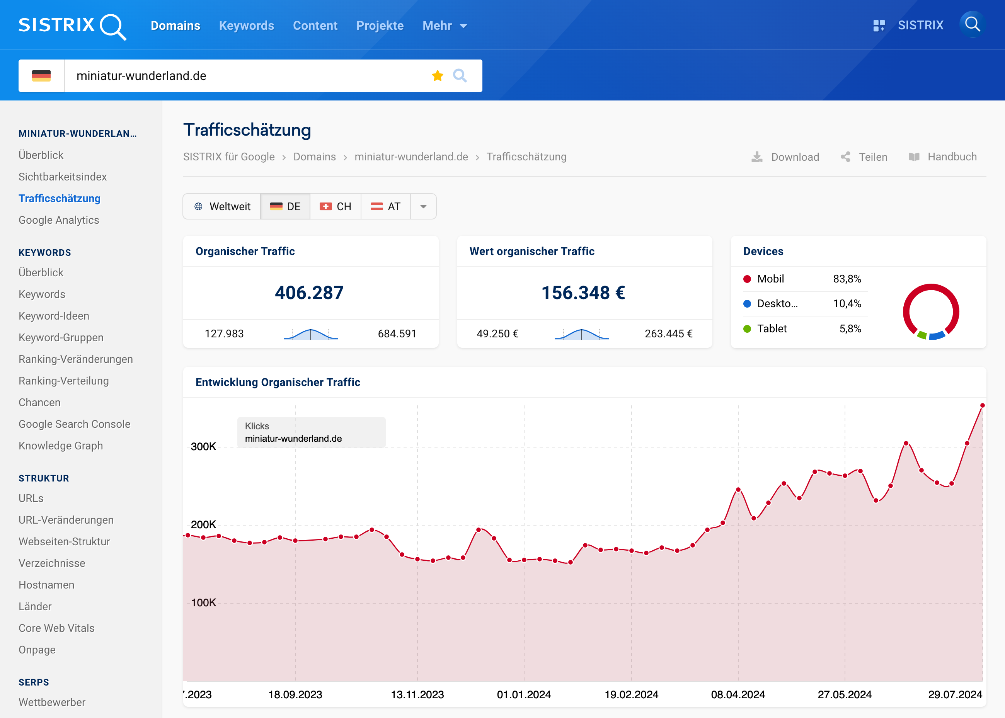This screenshot has height=718, width=1005.
Task: Click the last data point of the traffic chart
Action: click(983, 406)
